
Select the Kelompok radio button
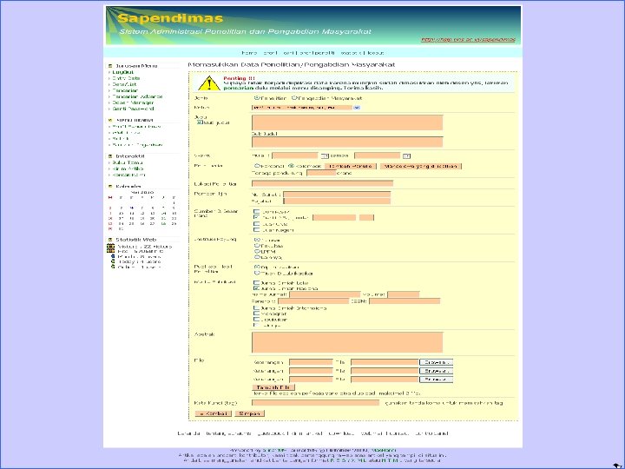coord(291,166)
